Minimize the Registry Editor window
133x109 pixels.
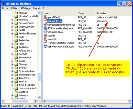tap(119, 4)
